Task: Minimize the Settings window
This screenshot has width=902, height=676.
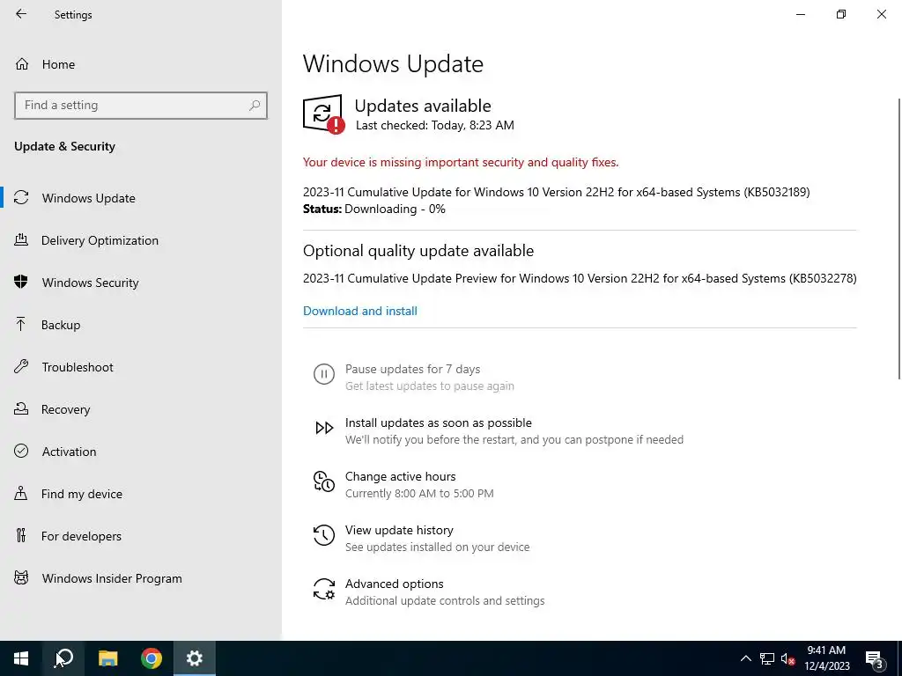Action: click(801, 14)
